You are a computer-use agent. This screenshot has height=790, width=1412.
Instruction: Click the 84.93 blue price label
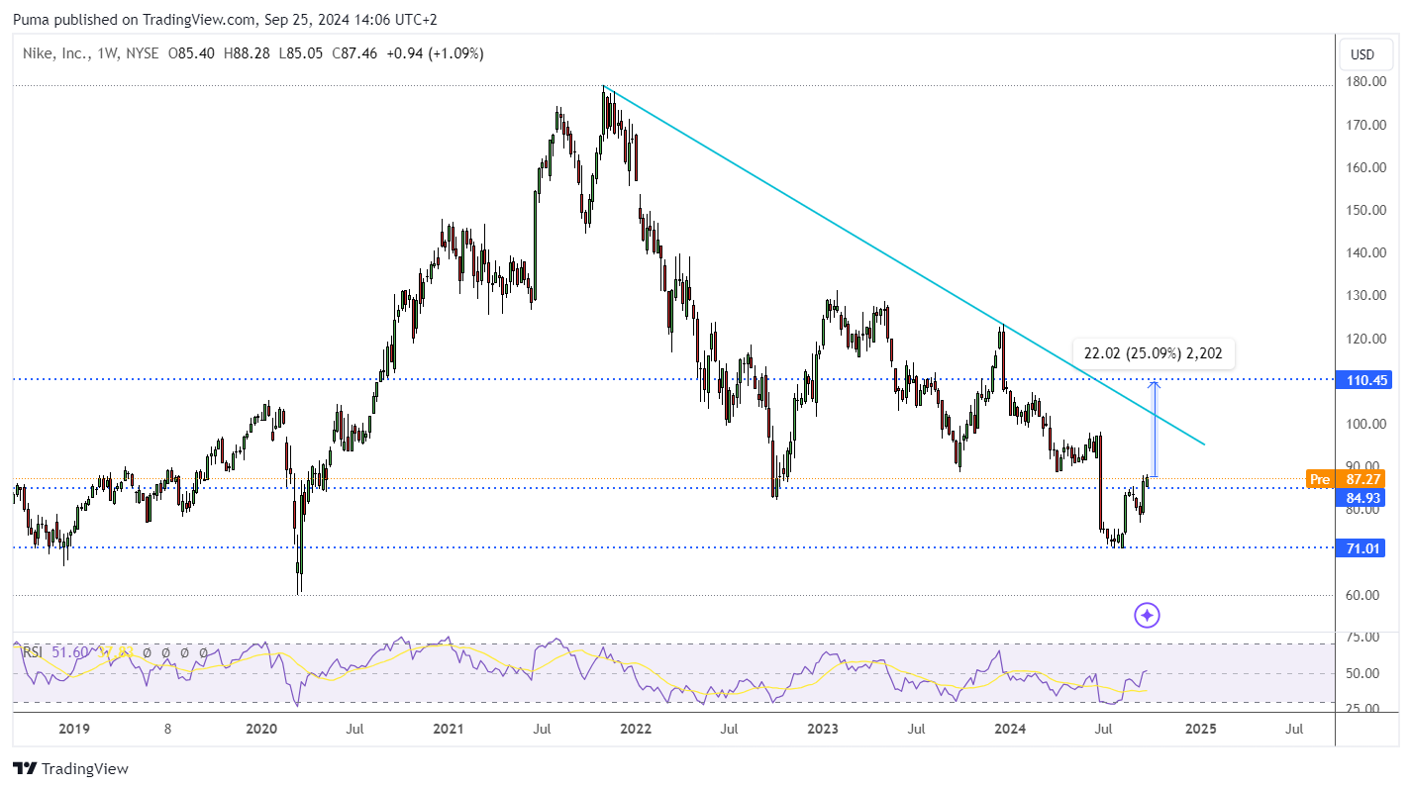click(x=1359, y=498)
